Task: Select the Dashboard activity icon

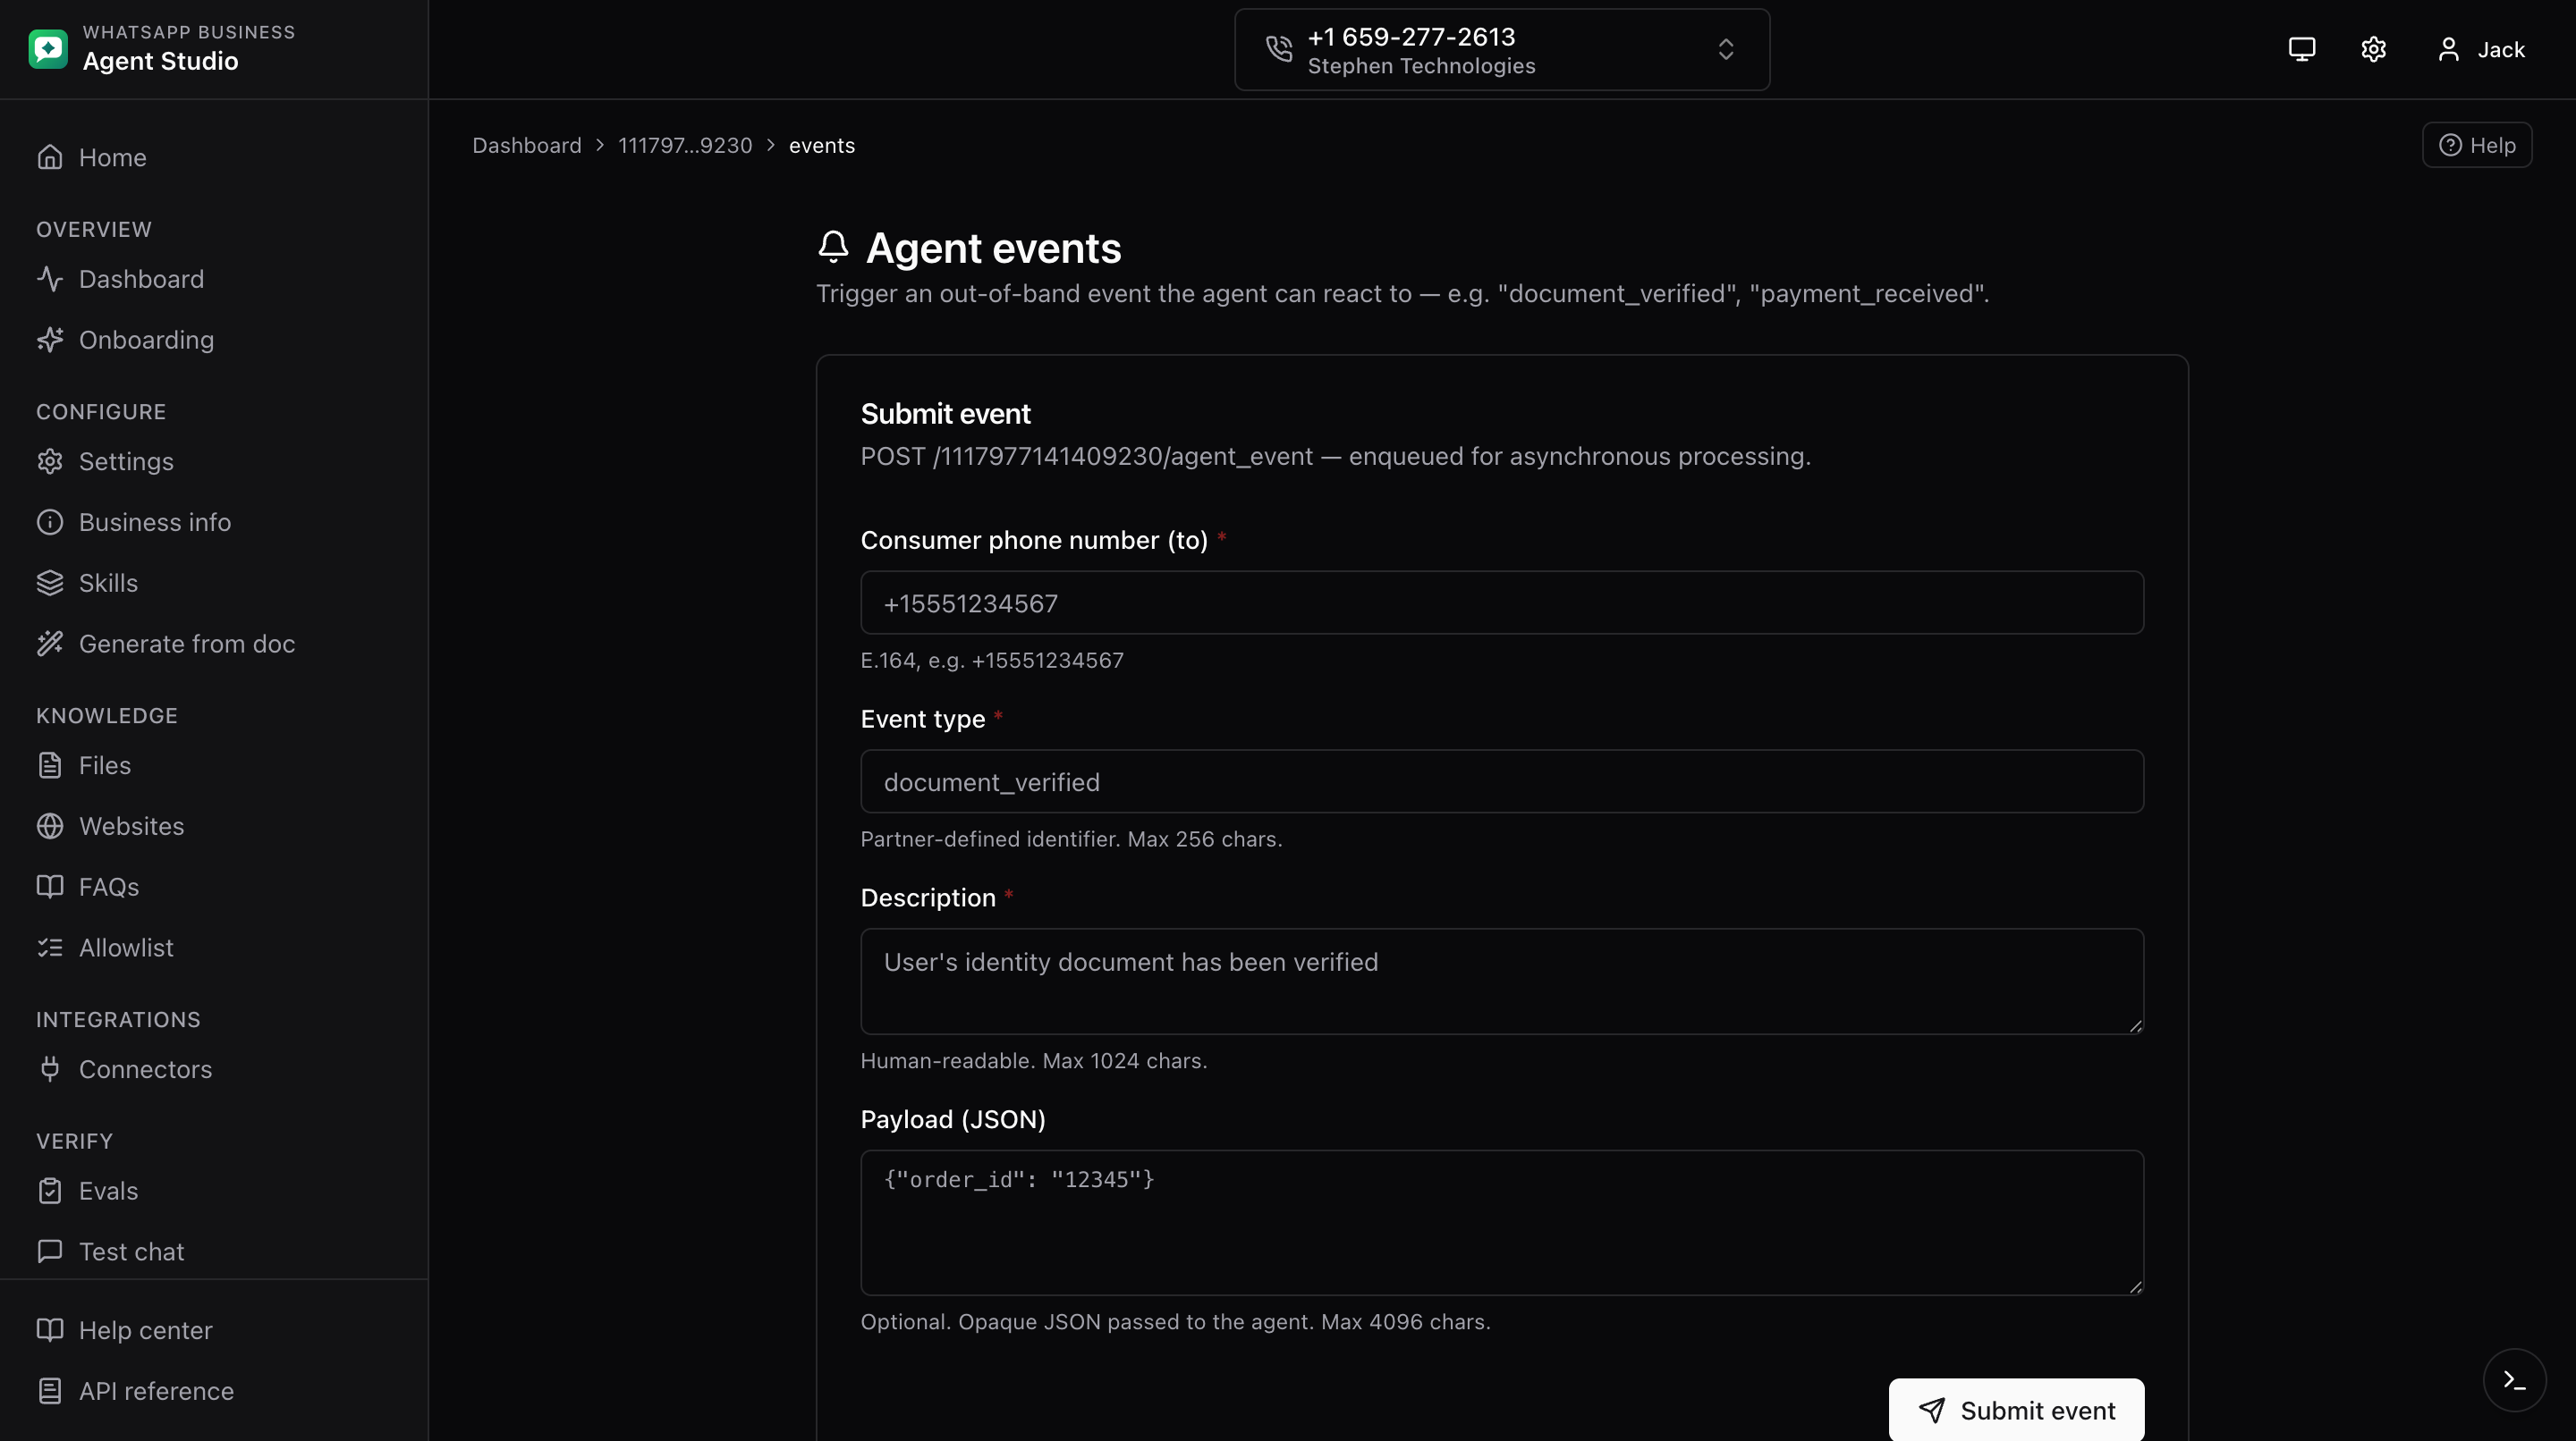Action: (x=50, y=279)
